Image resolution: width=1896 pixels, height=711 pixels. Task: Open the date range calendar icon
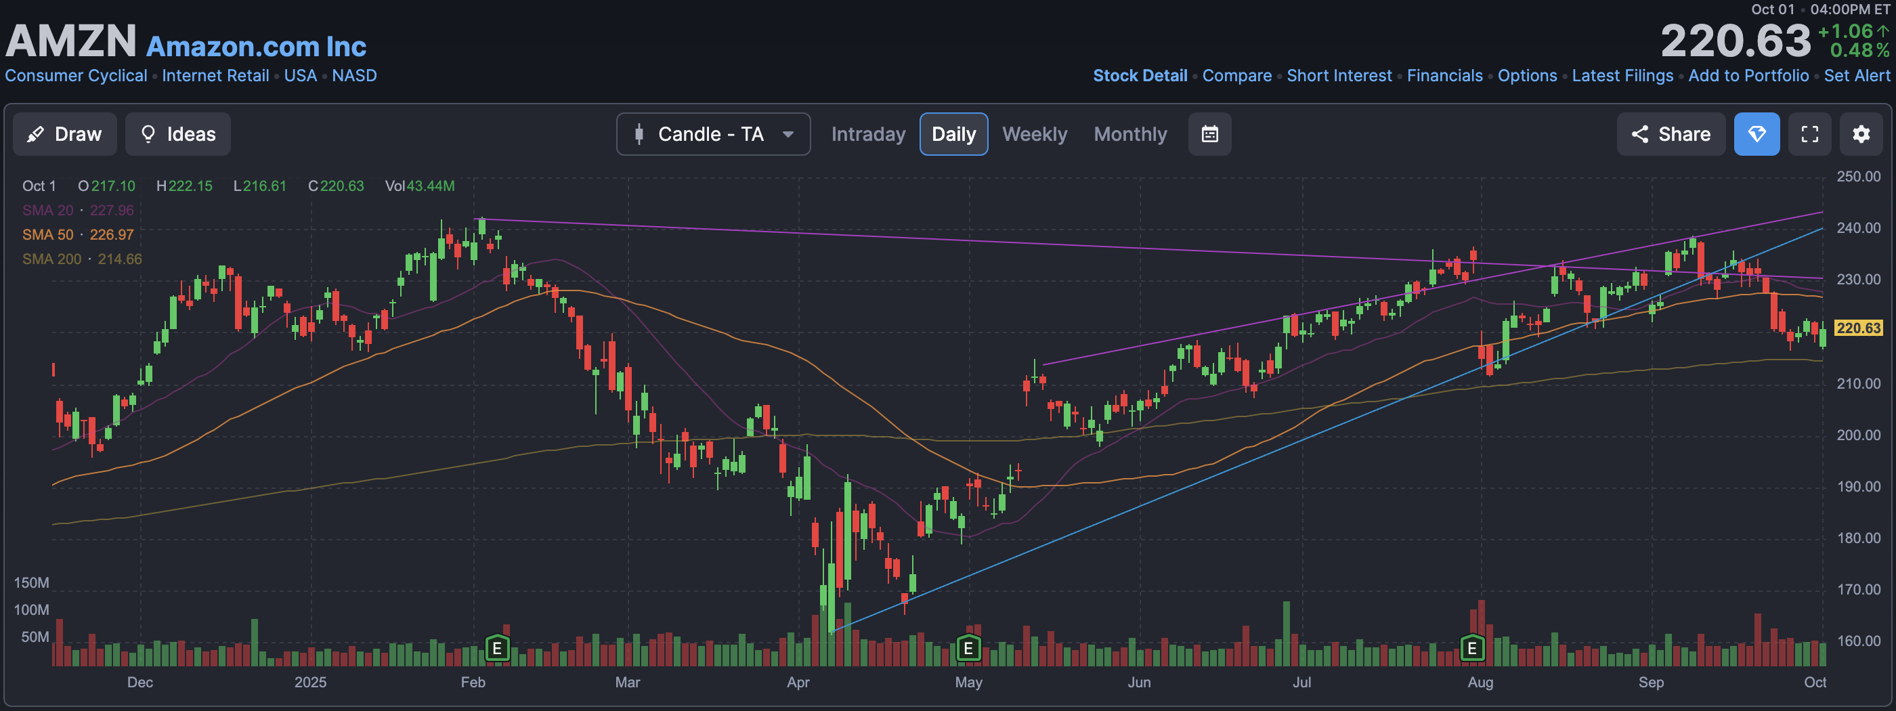pos(1209,134)
